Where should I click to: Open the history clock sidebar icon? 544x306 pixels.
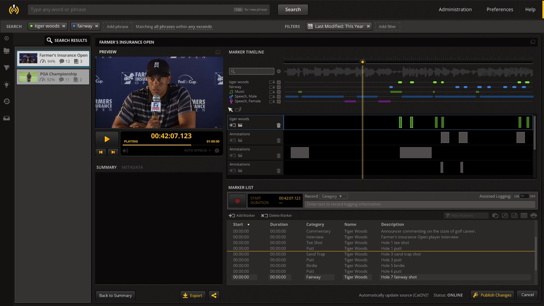pyautogui.click(x=6, y=101)
